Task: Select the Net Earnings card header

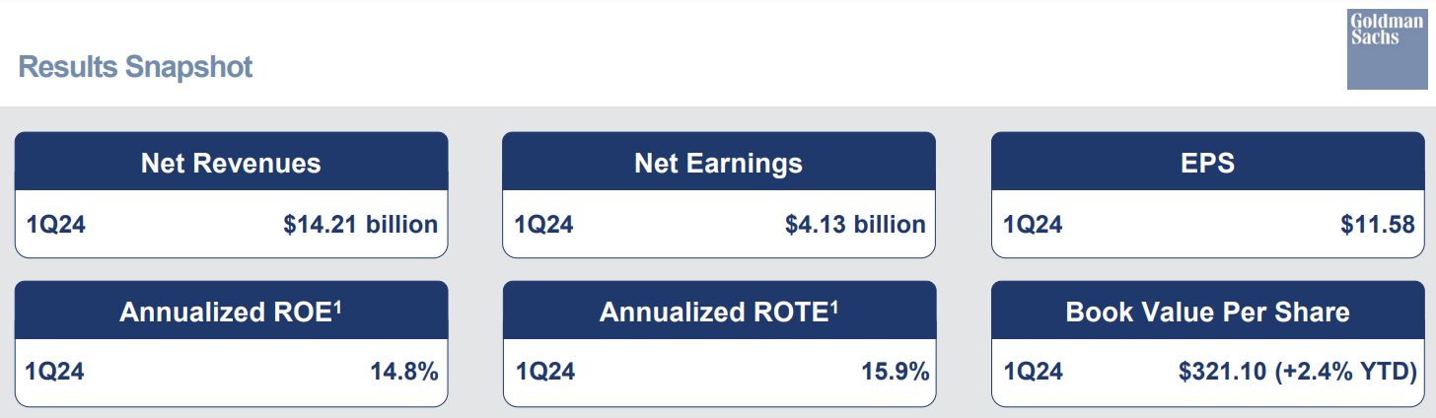Action: (718, 163)
